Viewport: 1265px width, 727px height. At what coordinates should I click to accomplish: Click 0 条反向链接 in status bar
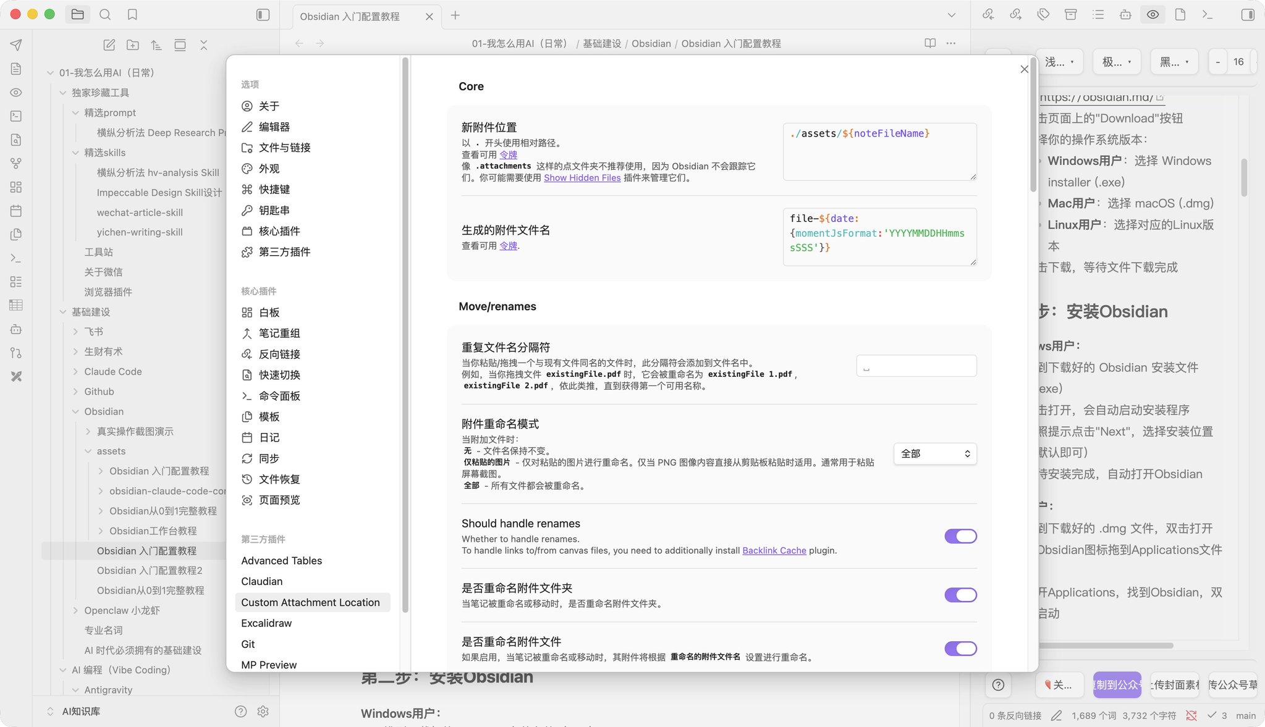point(1015,715)
